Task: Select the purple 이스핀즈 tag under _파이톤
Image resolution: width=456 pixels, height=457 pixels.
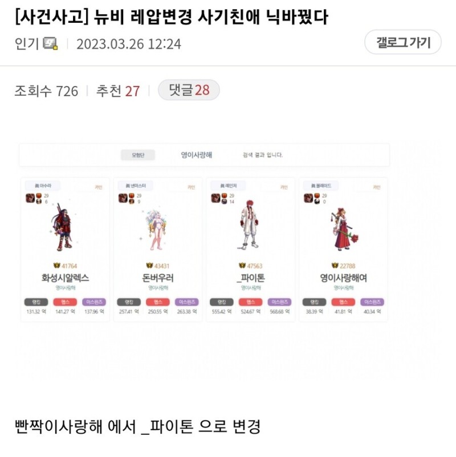Action: [x=280, y=302]
